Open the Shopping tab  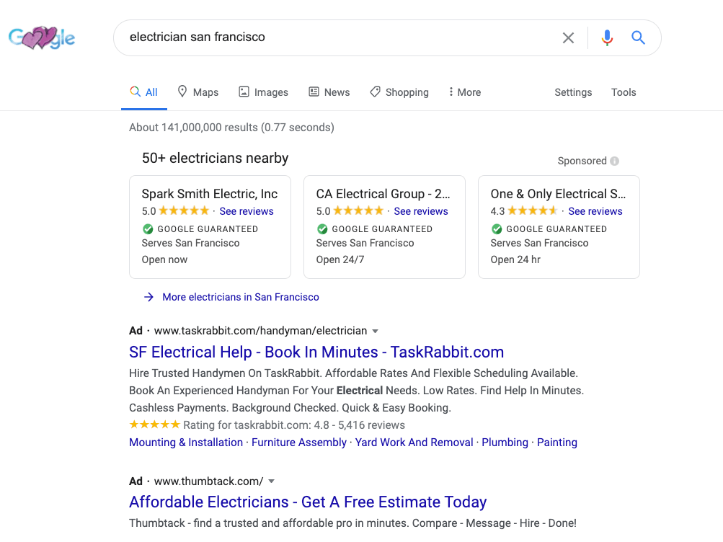click(399, 92)
